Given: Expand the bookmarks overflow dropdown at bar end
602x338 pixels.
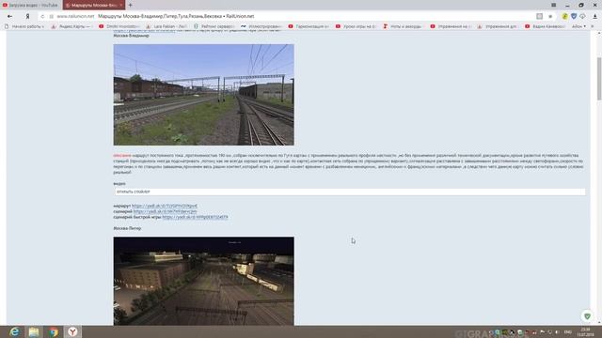Looking at the screenshot, I should (x=592, y=26).
